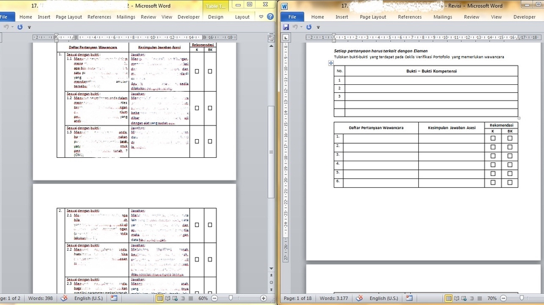Click English (U.S.) language in left status bar
The width and height of the screenshot is (544, 305).
click(88, 298)
